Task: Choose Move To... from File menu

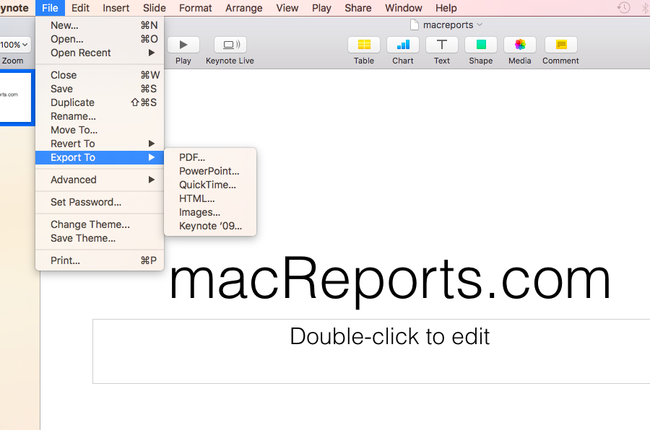Action: 100,130
